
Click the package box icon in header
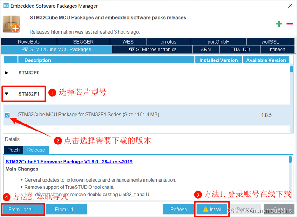point(11,24)
